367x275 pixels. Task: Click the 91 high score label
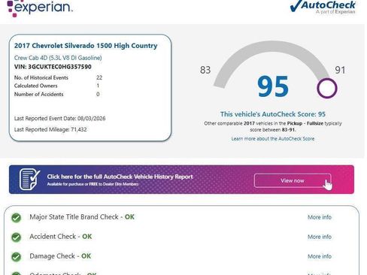(340, 70)
